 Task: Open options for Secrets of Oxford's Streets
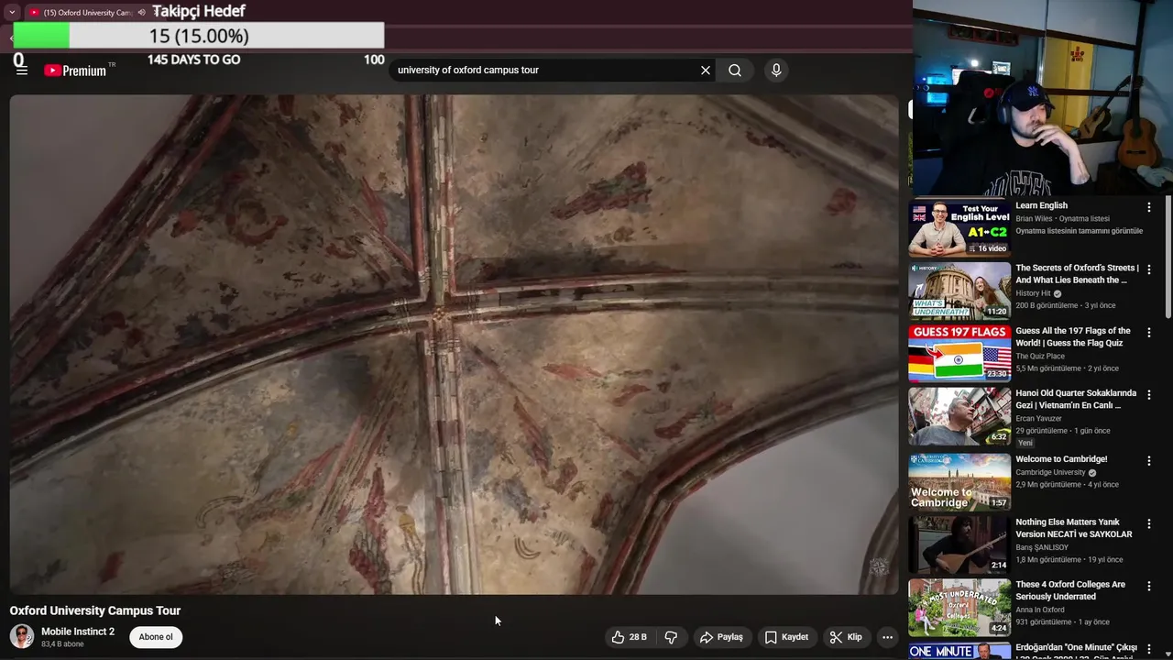(x=1149, y=269)
